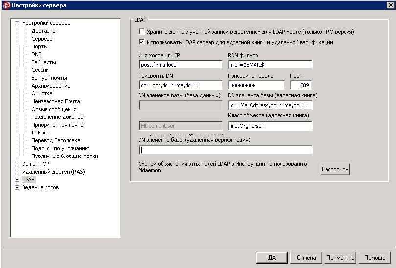Open the DNS settings page
The width and height of the screenshot is (396, 268).
[36, 54]
